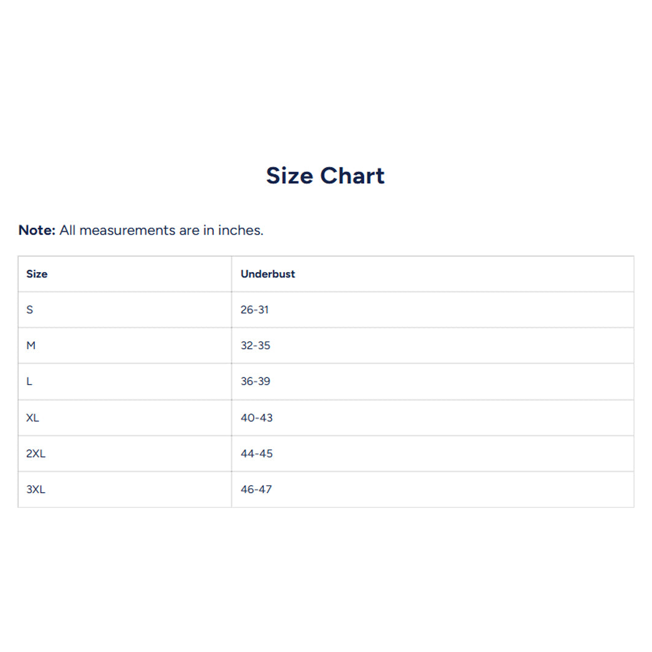Screen dimensions: 652x652
Task: Select the "XL" size cell
Action: (32, 418)
